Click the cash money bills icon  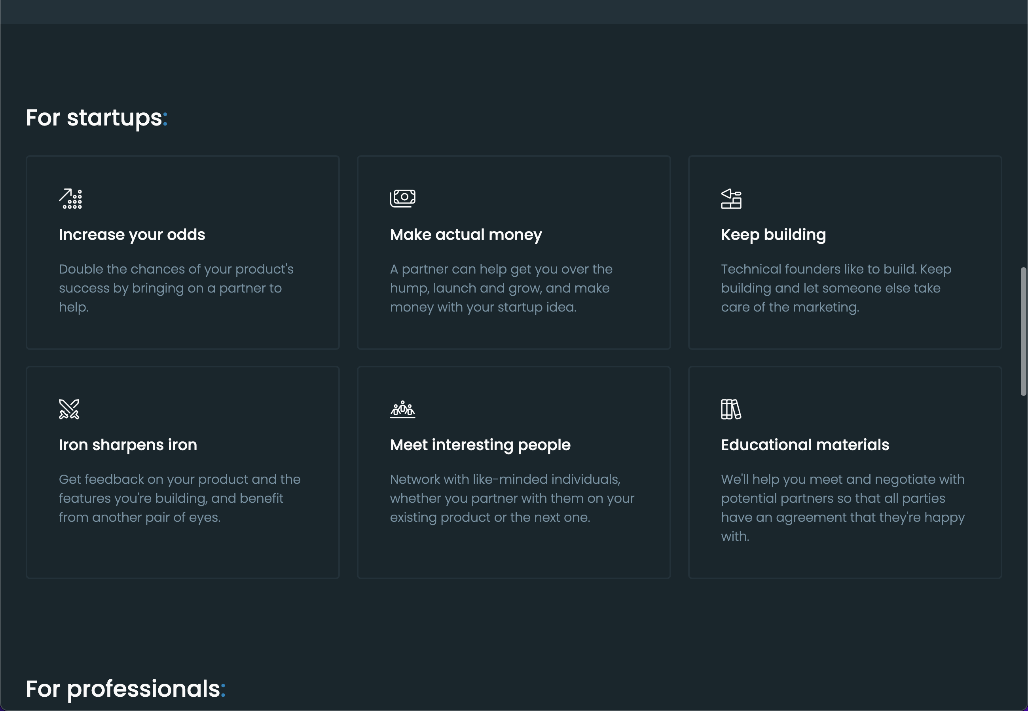pyautogui.click(x=402, y=198)
